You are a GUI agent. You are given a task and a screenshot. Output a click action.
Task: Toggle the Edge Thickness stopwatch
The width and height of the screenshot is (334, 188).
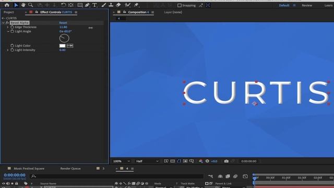pos(12,27)
